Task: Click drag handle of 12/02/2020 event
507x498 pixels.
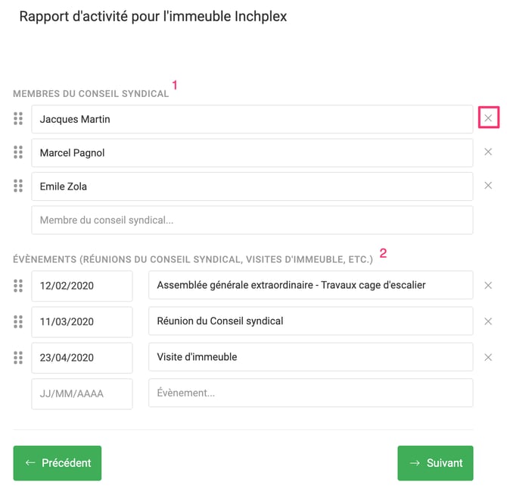Action: point(18,286)
